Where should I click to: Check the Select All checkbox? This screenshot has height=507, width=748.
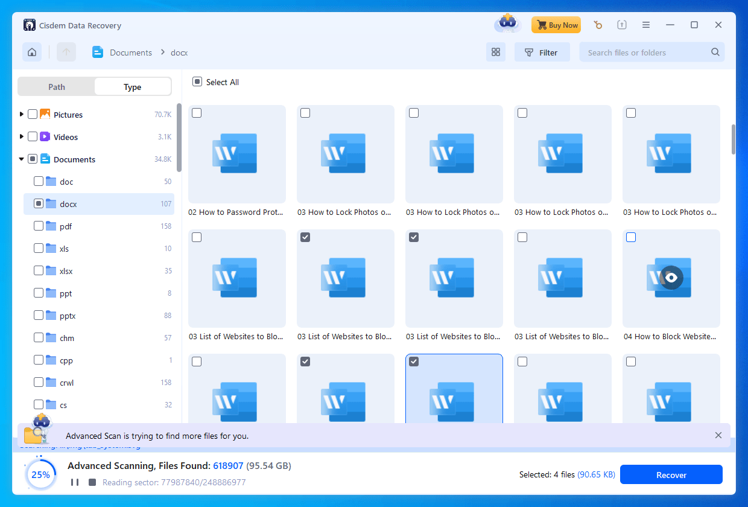[197, 81]
